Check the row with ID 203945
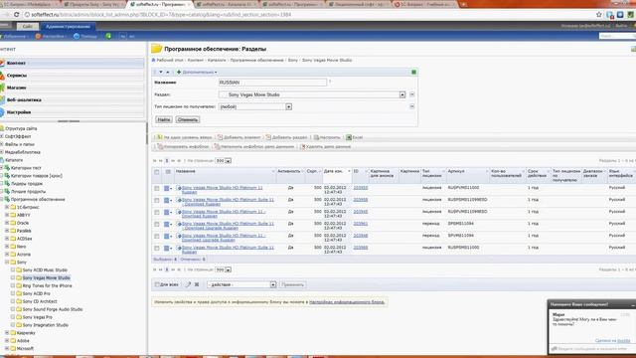Screen dimensions: 636x358 tap(157, 212)
